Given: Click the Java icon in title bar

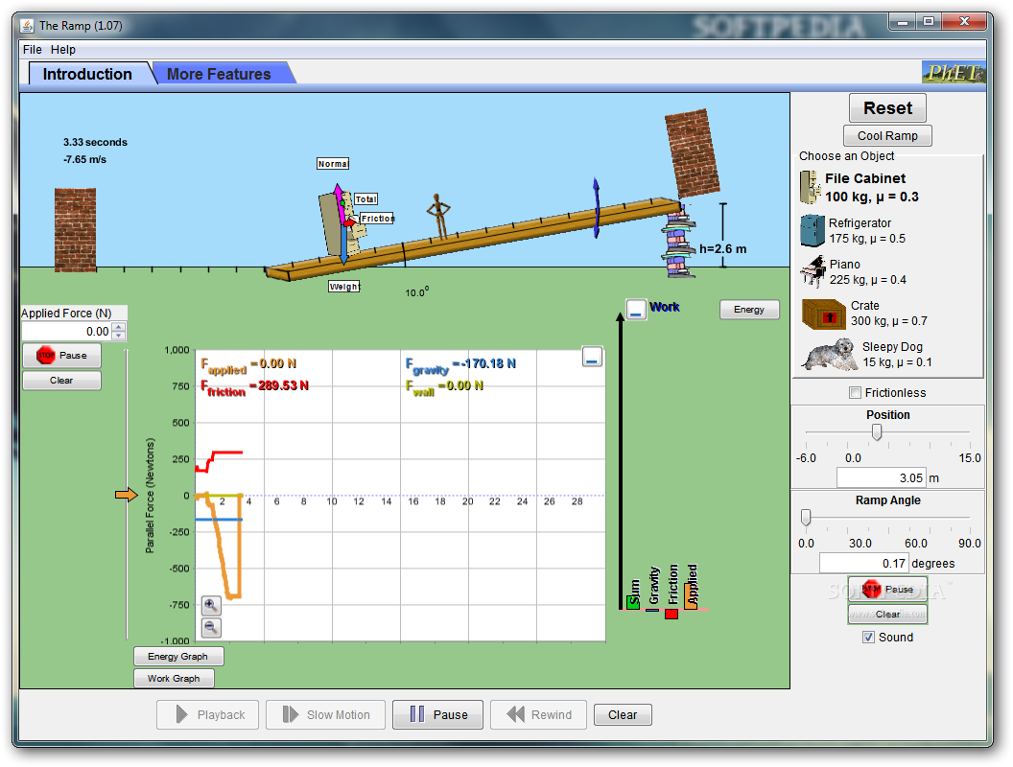Looking at the screenshot, I should click(x=27, y=26).
